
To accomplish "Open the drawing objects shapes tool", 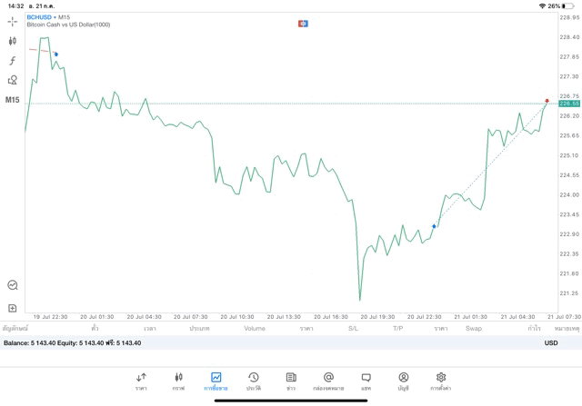I will pyautogui.click(x=13, y=80).
